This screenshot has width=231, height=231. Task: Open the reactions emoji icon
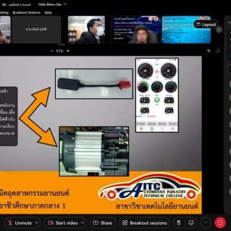click(x=191, y=223)
